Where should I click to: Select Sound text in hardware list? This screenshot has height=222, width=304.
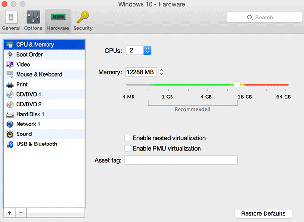pos(24,134)
